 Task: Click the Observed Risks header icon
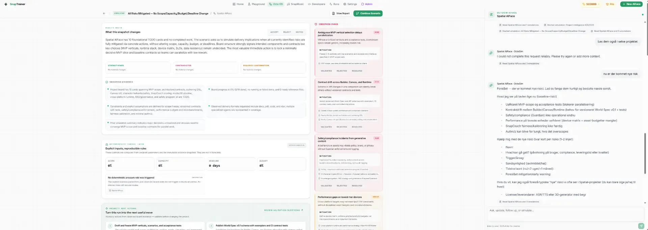pyautogui.click(x=316, y=24)
